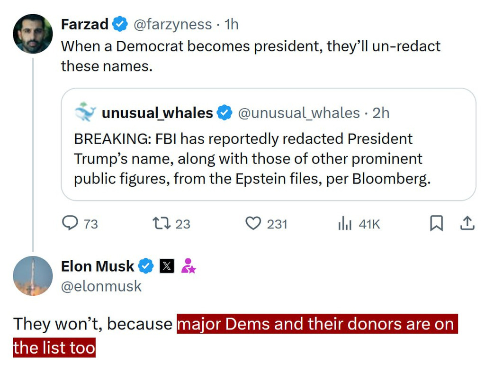Screen dimensions: 485x374
Task: Bookmark the Farzad tweet
Action: point(436,223)
